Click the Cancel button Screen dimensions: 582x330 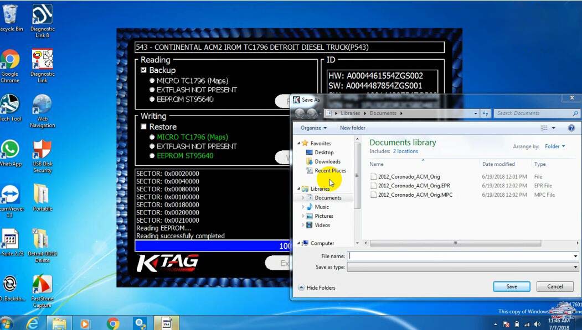(555, 287)
